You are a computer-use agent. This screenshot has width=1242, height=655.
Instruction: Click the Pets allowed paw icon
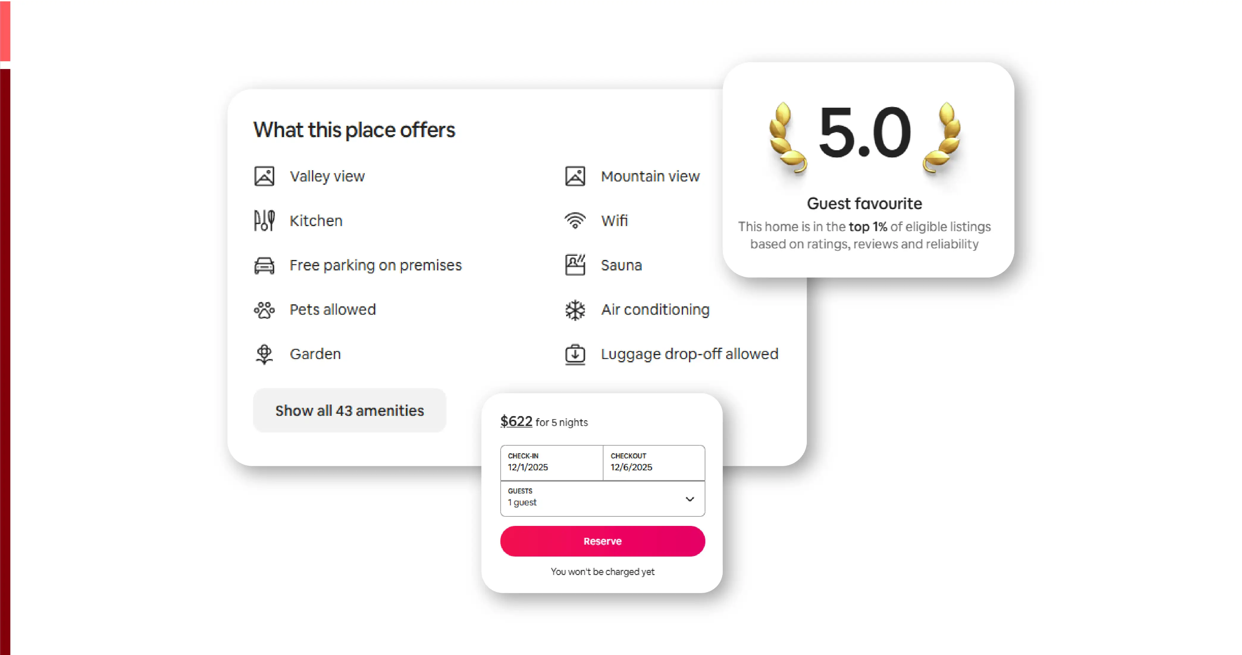pos(264,310)
